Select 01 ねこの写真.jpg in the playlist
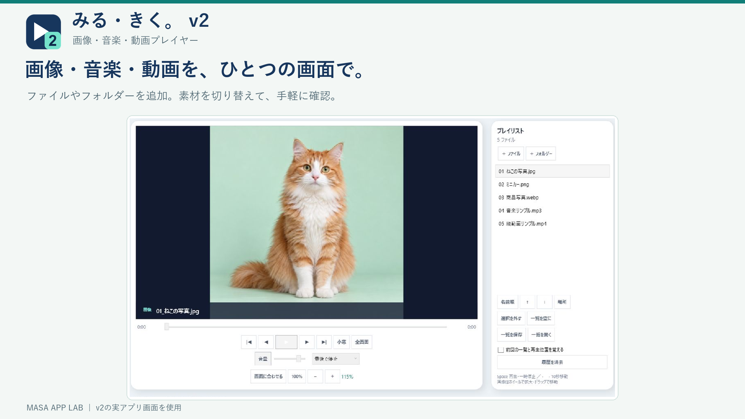The height and width of the screenshot is (419, 745). click(x=552, y=171)
